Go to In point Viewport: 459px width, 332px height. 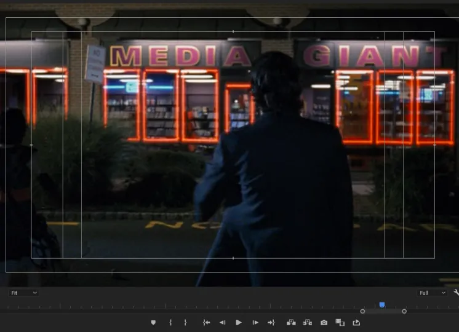[206, 322]
